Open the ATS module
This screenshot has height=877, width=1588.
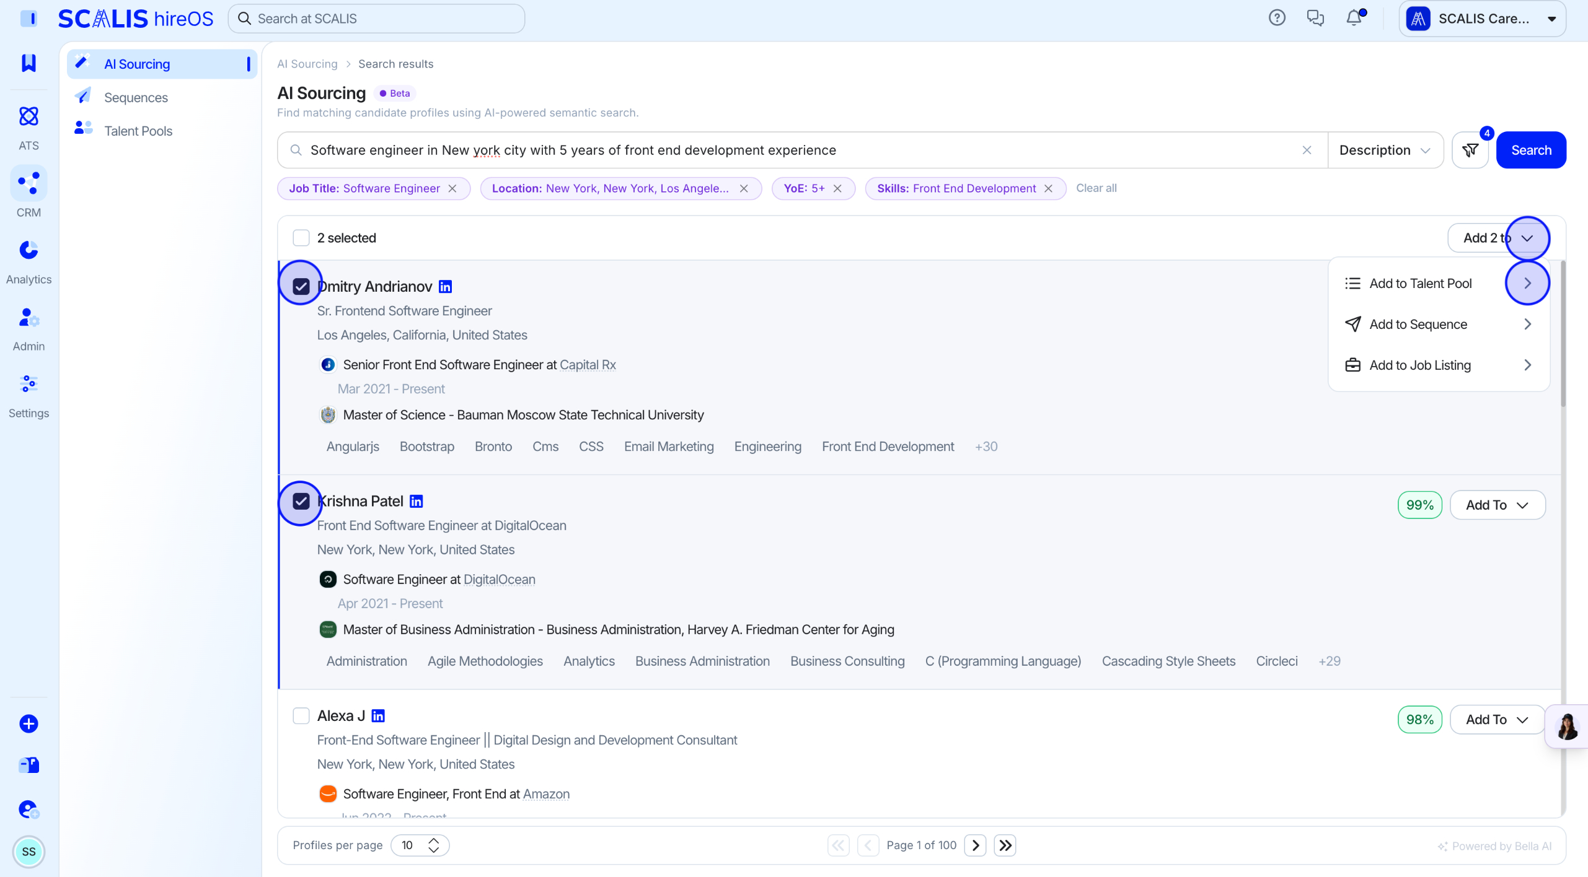click(x=29, y=128)
